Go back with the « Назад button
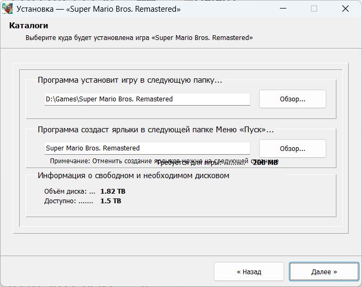 point(249,272)
